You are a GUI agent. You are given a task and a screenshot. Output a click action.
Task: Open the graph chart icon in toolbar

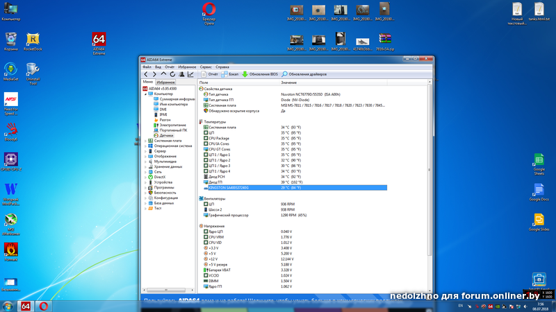190,73
